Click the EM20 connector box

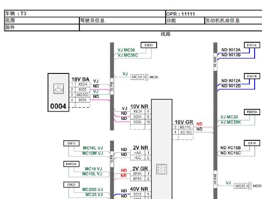(71, 185)
